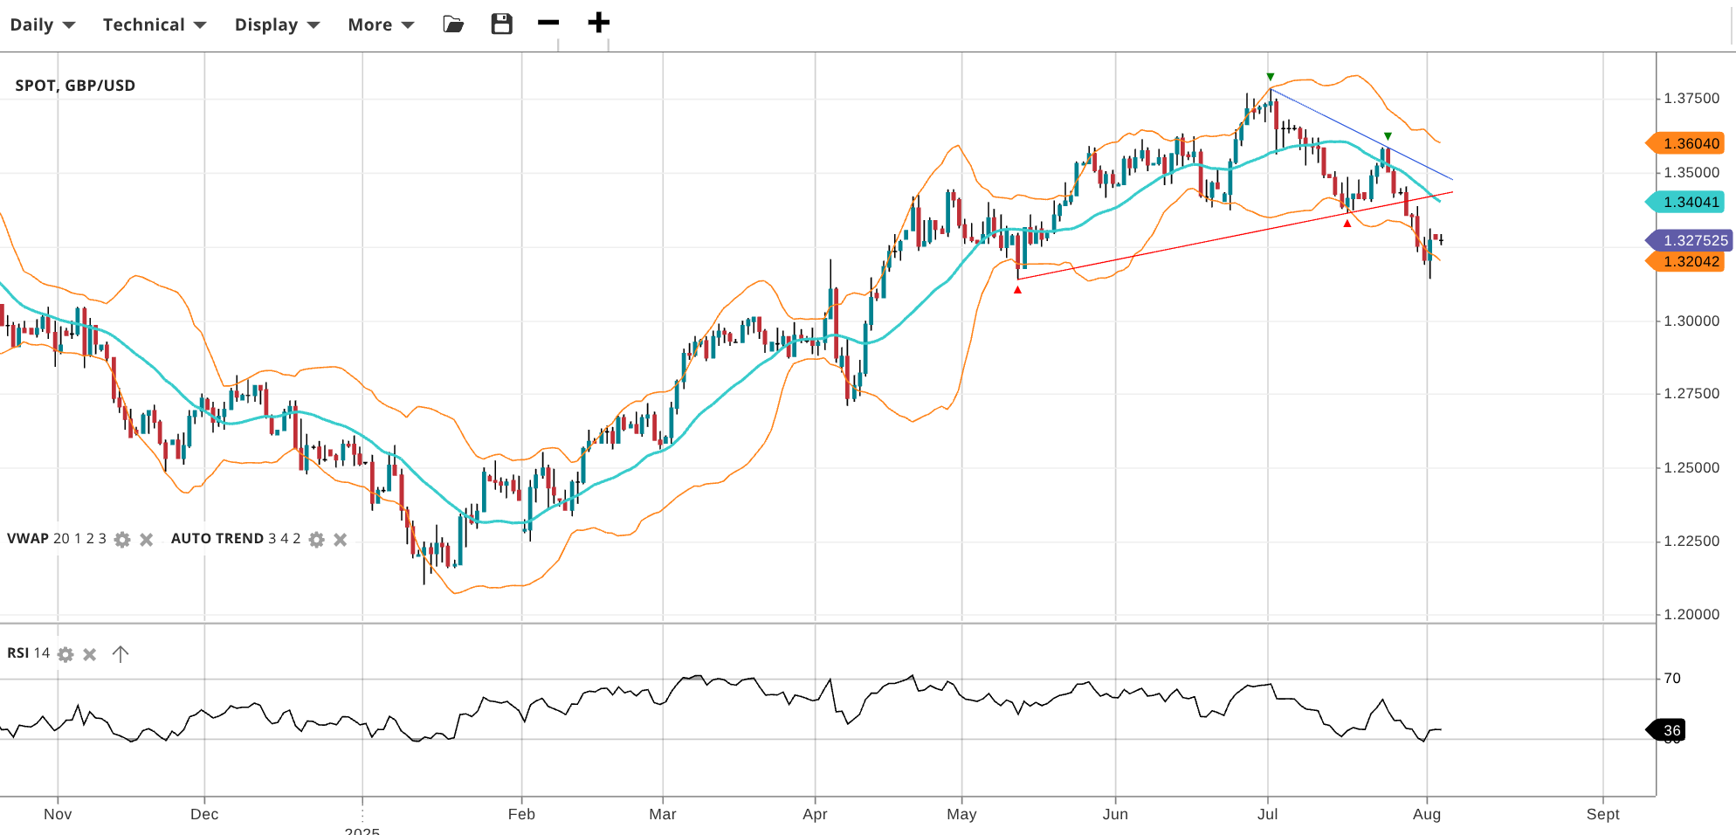Viewport: 1736px width, 835px height.
Task: Select the green downward marker at July peak
Action: tap(1271, 77)
